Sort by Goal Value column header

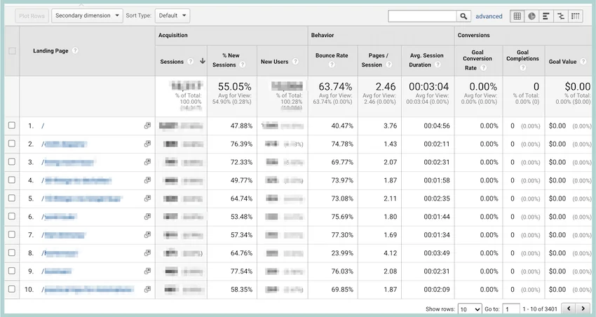coord(562,62)
